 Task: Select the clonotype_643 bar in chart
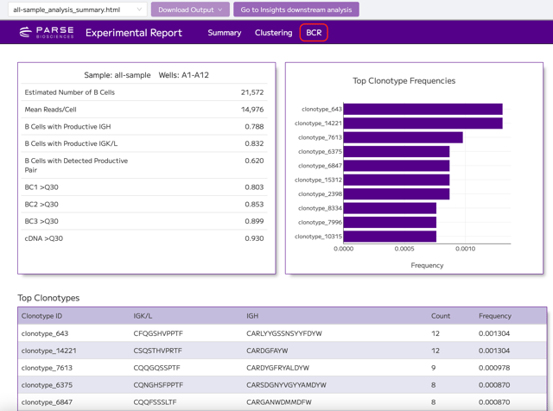coord(423,110)
